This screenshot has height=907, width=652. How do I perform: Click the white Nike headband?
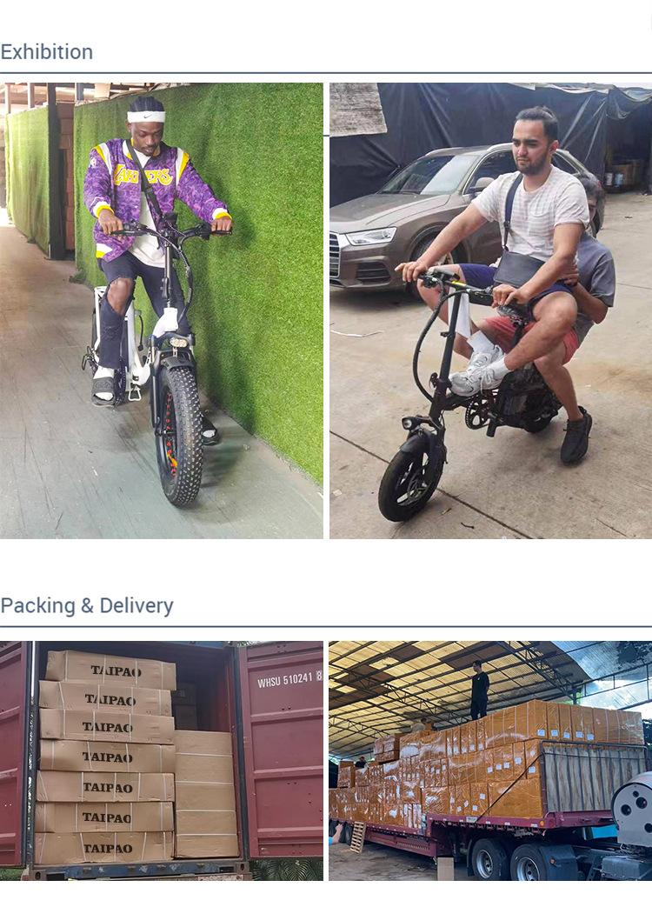[146, 117]
